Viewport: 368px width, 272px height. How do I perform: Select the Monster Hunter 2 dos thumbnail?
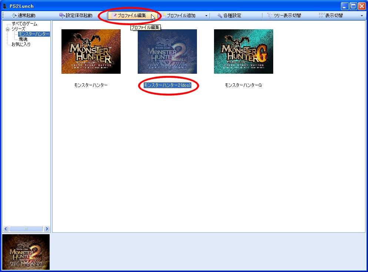tap(167, 52)
